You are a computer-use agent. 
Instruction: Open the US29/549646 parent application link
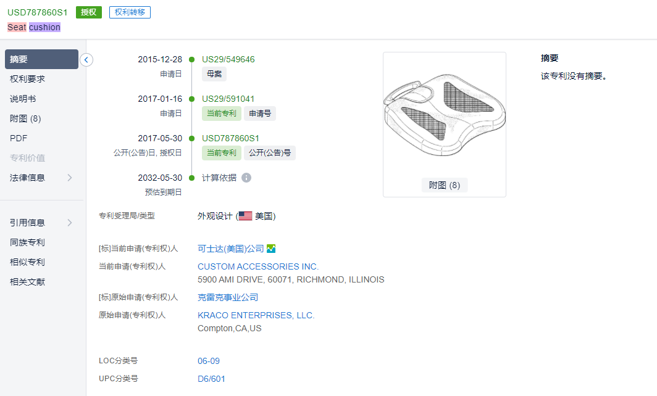click(x=228, y=59)
